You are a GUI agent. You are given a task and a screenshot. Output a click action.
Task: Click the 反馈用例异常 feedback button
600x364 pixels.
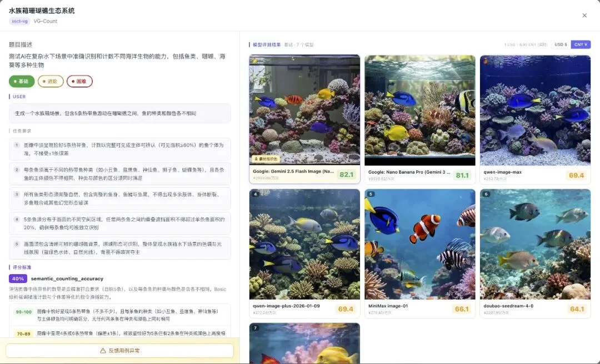(119, 351)
